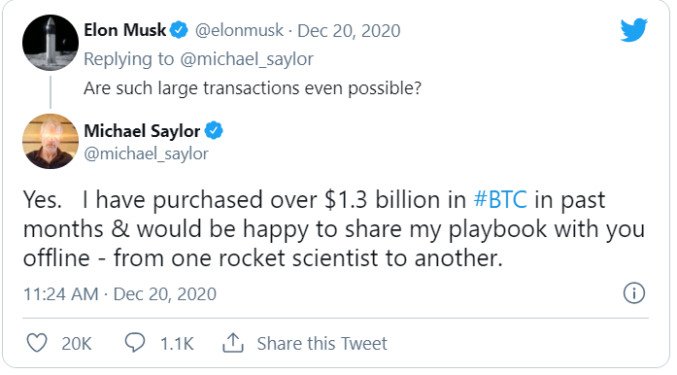
Task: Click the Michael Saylor display name
Action: 142,131
